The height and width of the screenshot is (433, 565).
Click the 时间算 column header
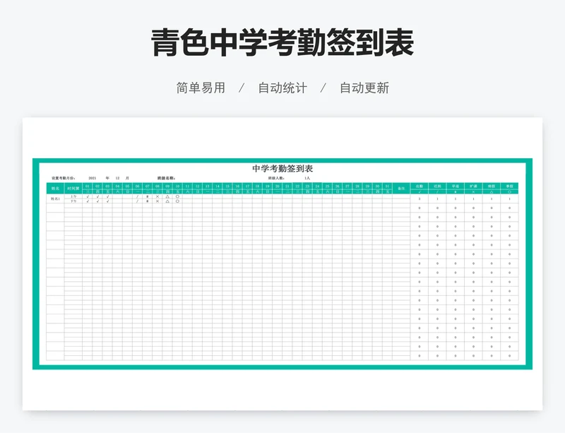click(73, 188)
